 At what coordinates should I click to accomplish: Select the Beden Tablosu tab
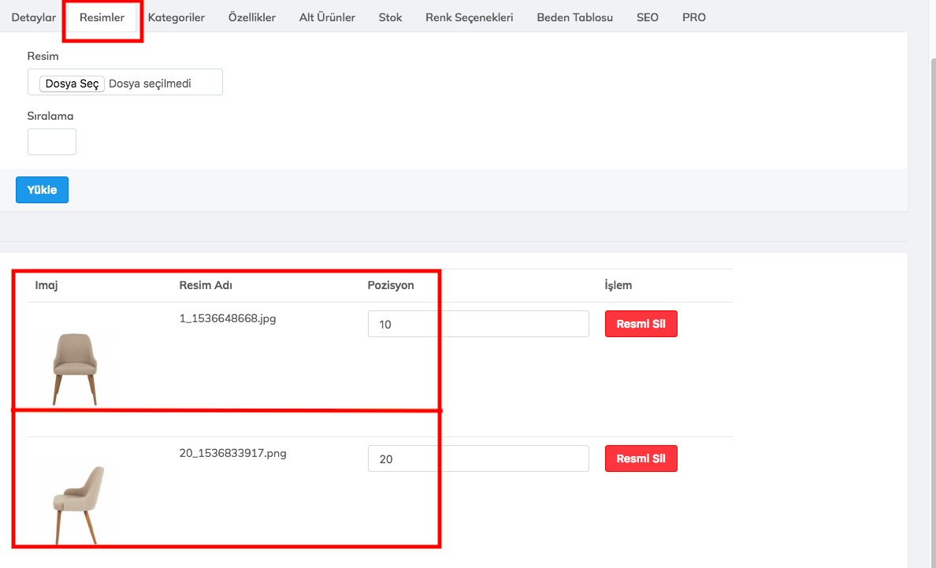[574, 17]
